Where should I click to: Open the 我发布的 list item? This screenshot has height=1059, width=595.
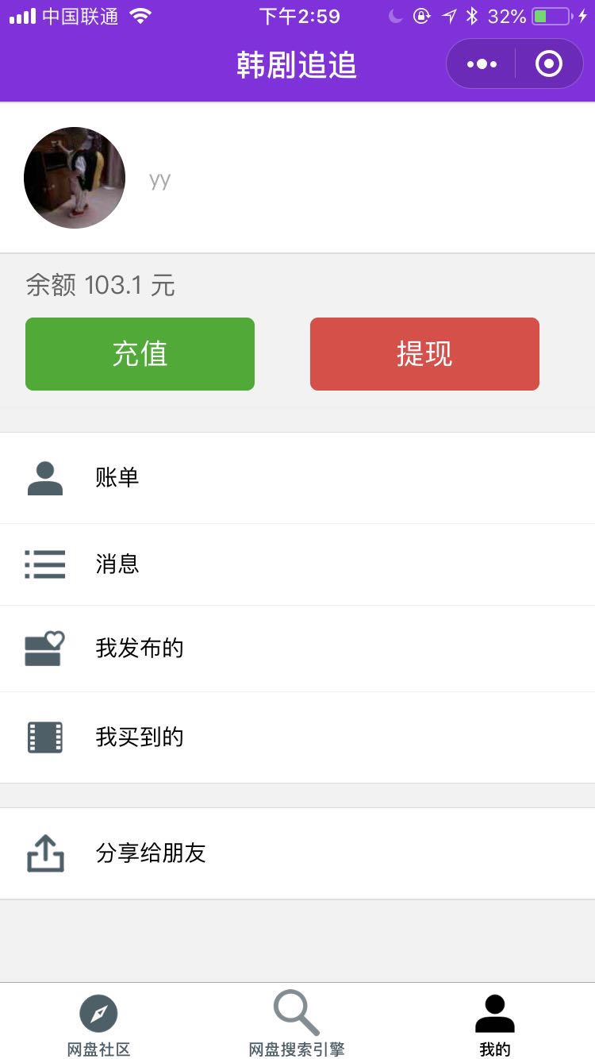tap(297, 649)
